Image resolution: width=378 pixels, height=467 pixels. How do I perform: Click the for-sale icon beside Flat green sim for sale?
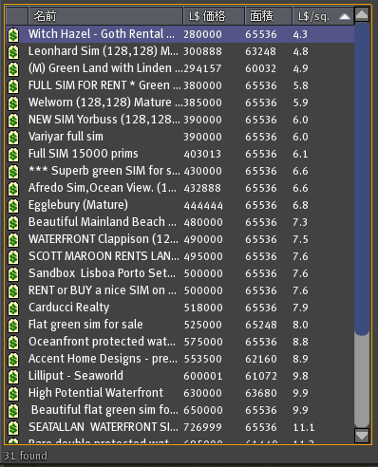pos(13,325)
